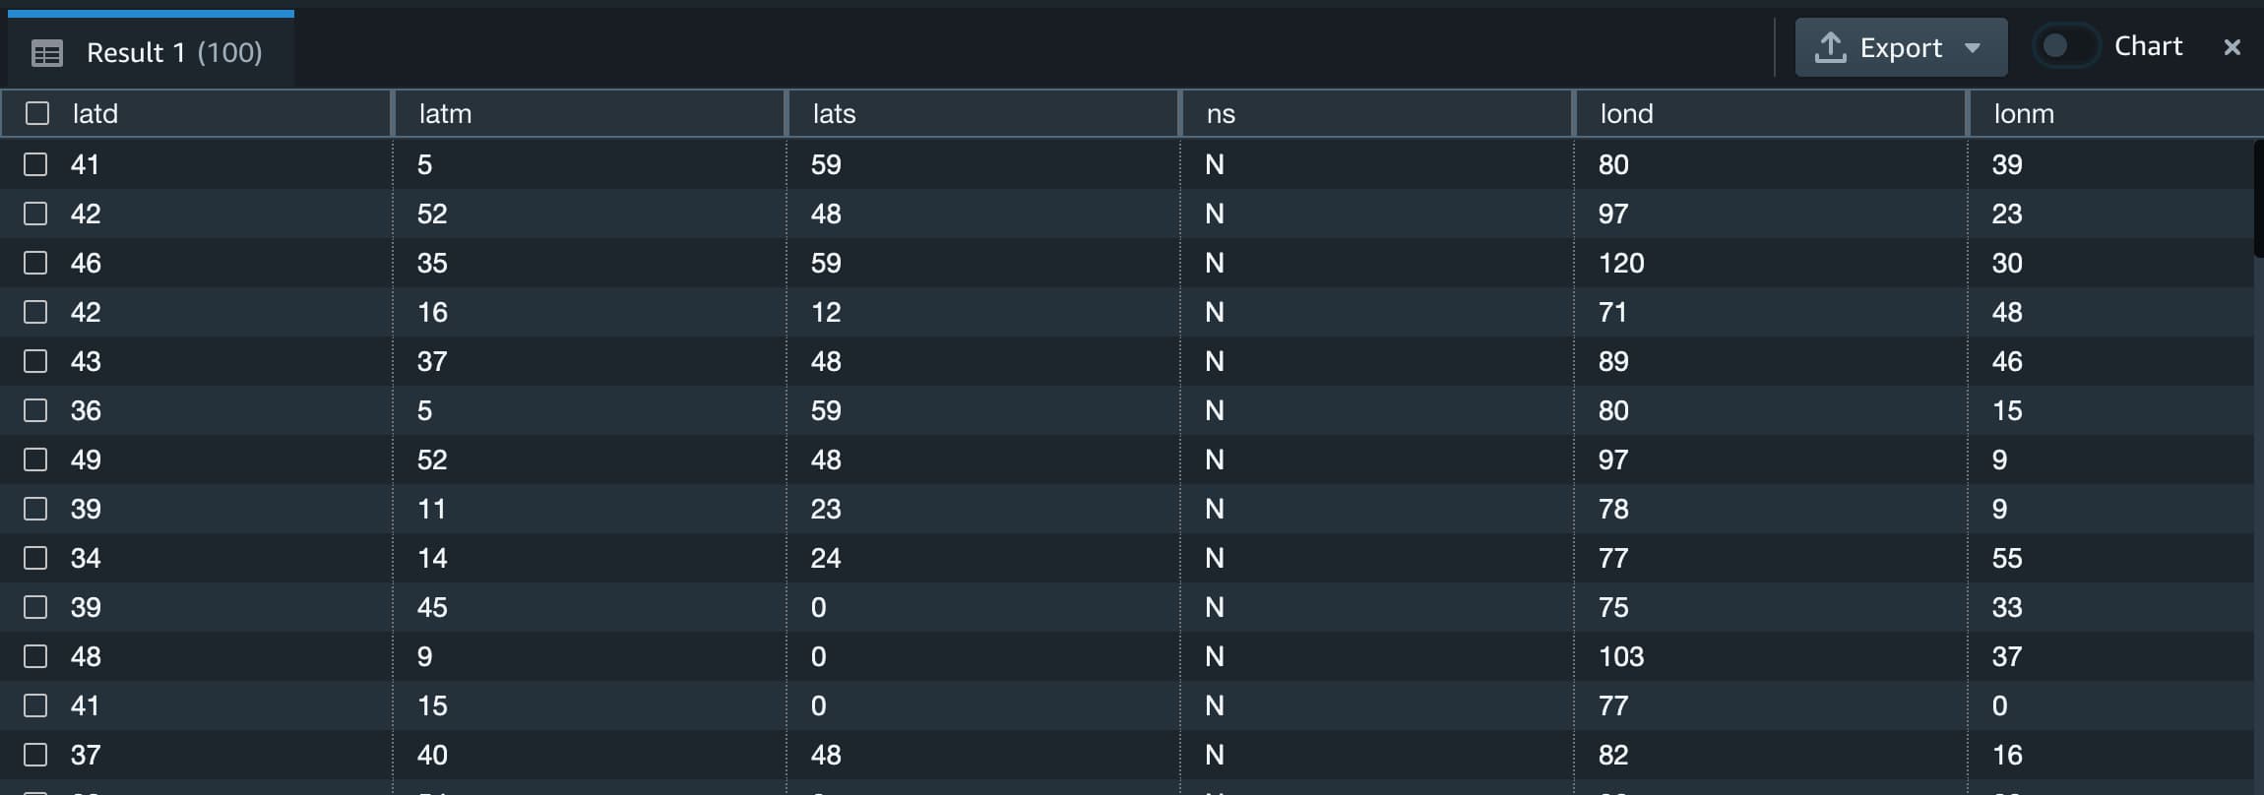Screen dimensions: 2264x795
Task: Sort by the lond column header
Action: [1626, 114]
